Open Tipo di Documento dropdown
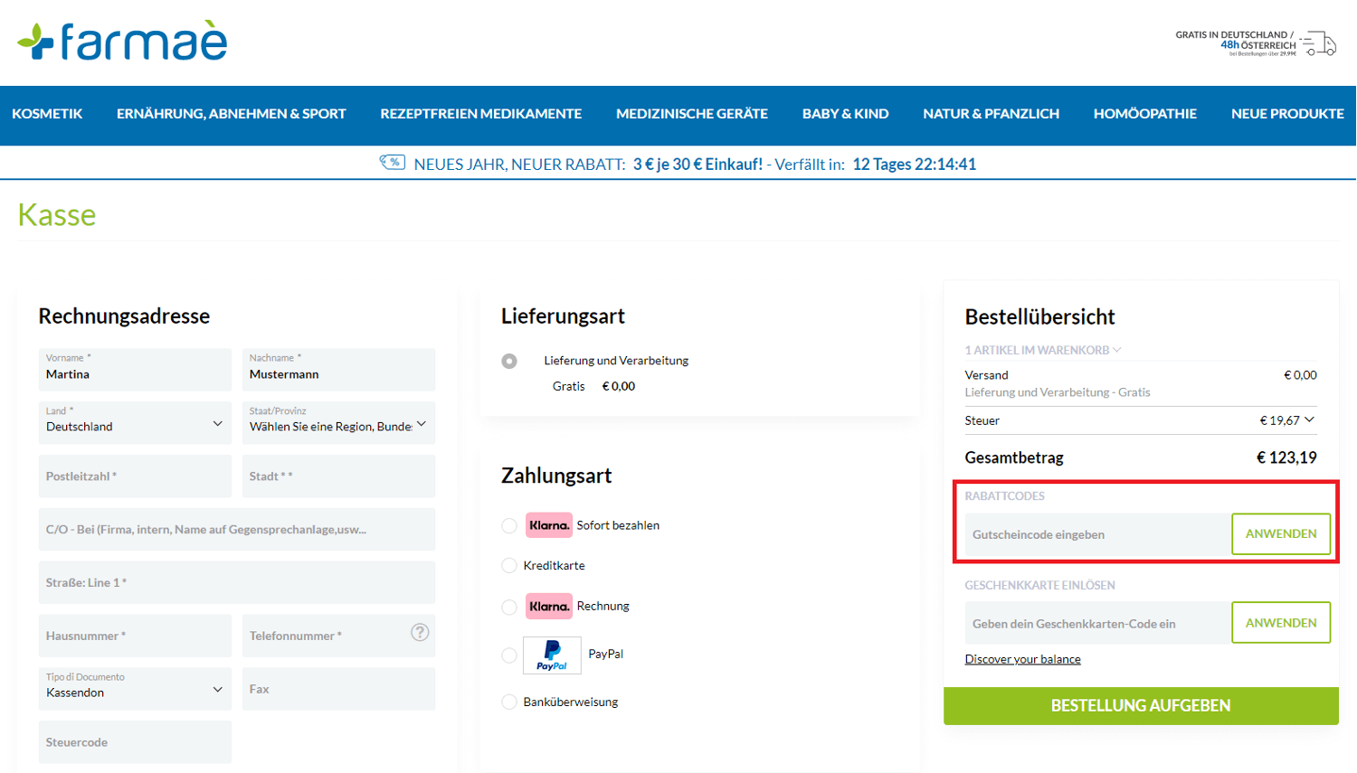Image resolution: width=1357 pixels, height=773 pixels. (135, 689)
